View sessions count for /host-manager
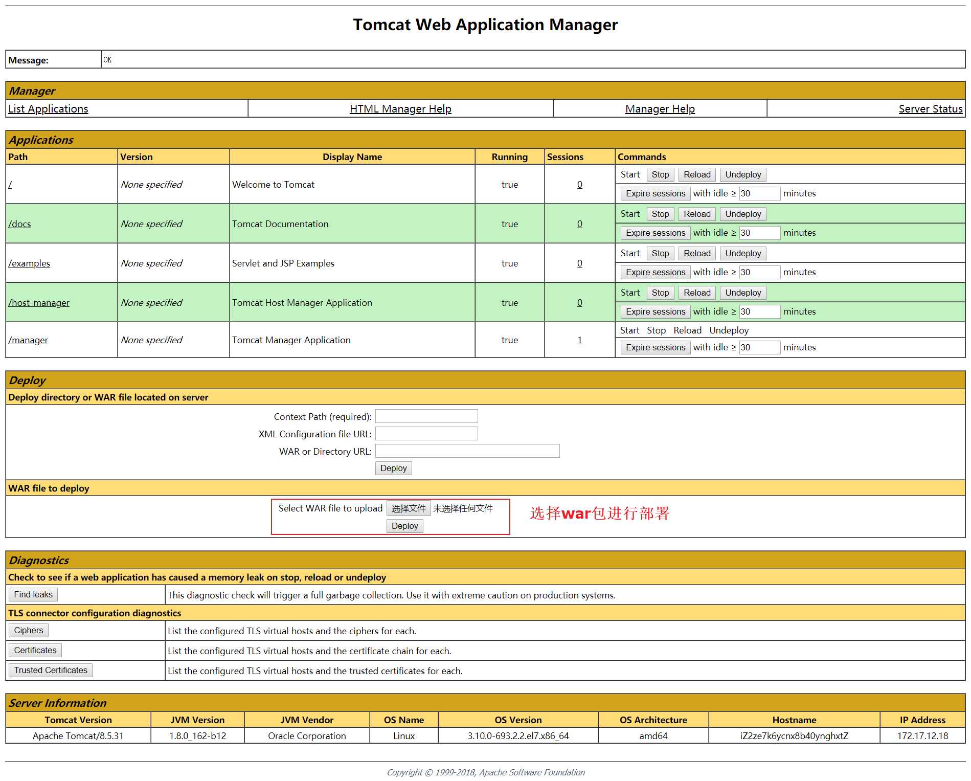The height and width of the screenshot is (781, 971). [x=579, y=303]
